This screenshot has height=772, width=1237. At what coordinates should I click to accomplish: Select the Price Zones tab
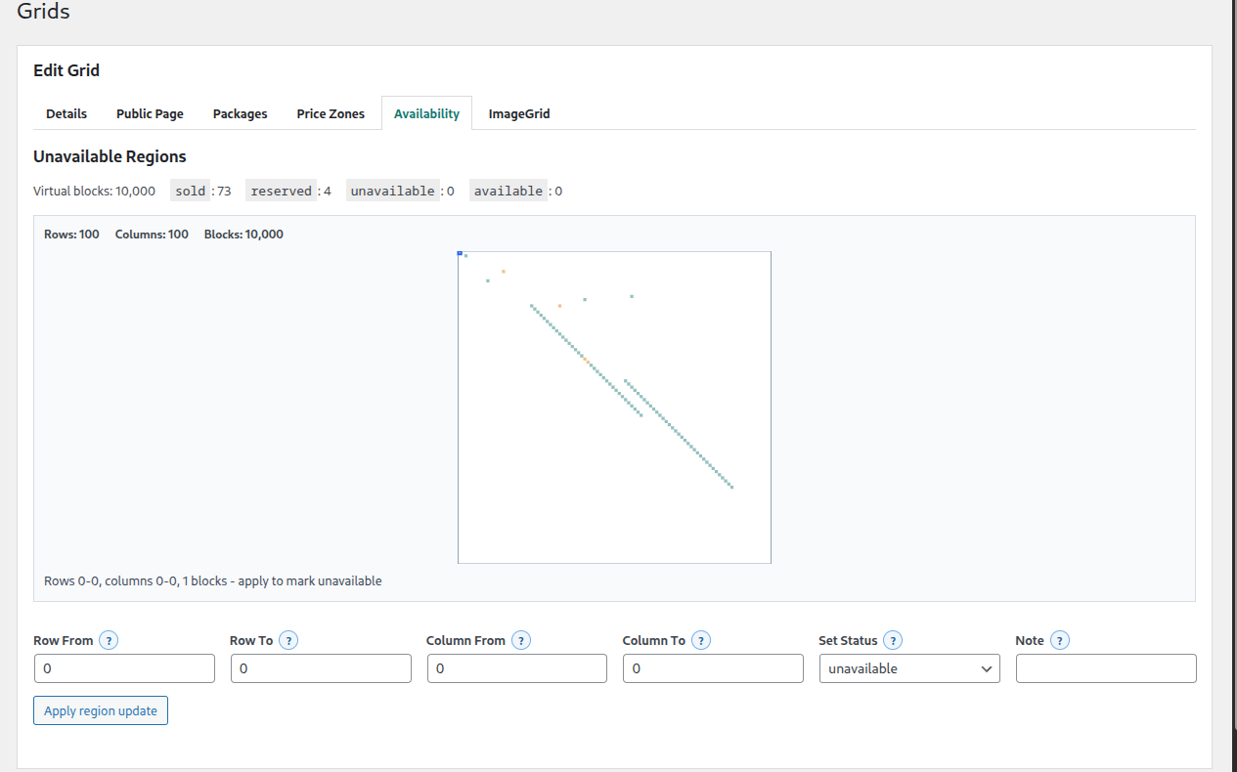(x=331, y=113)
